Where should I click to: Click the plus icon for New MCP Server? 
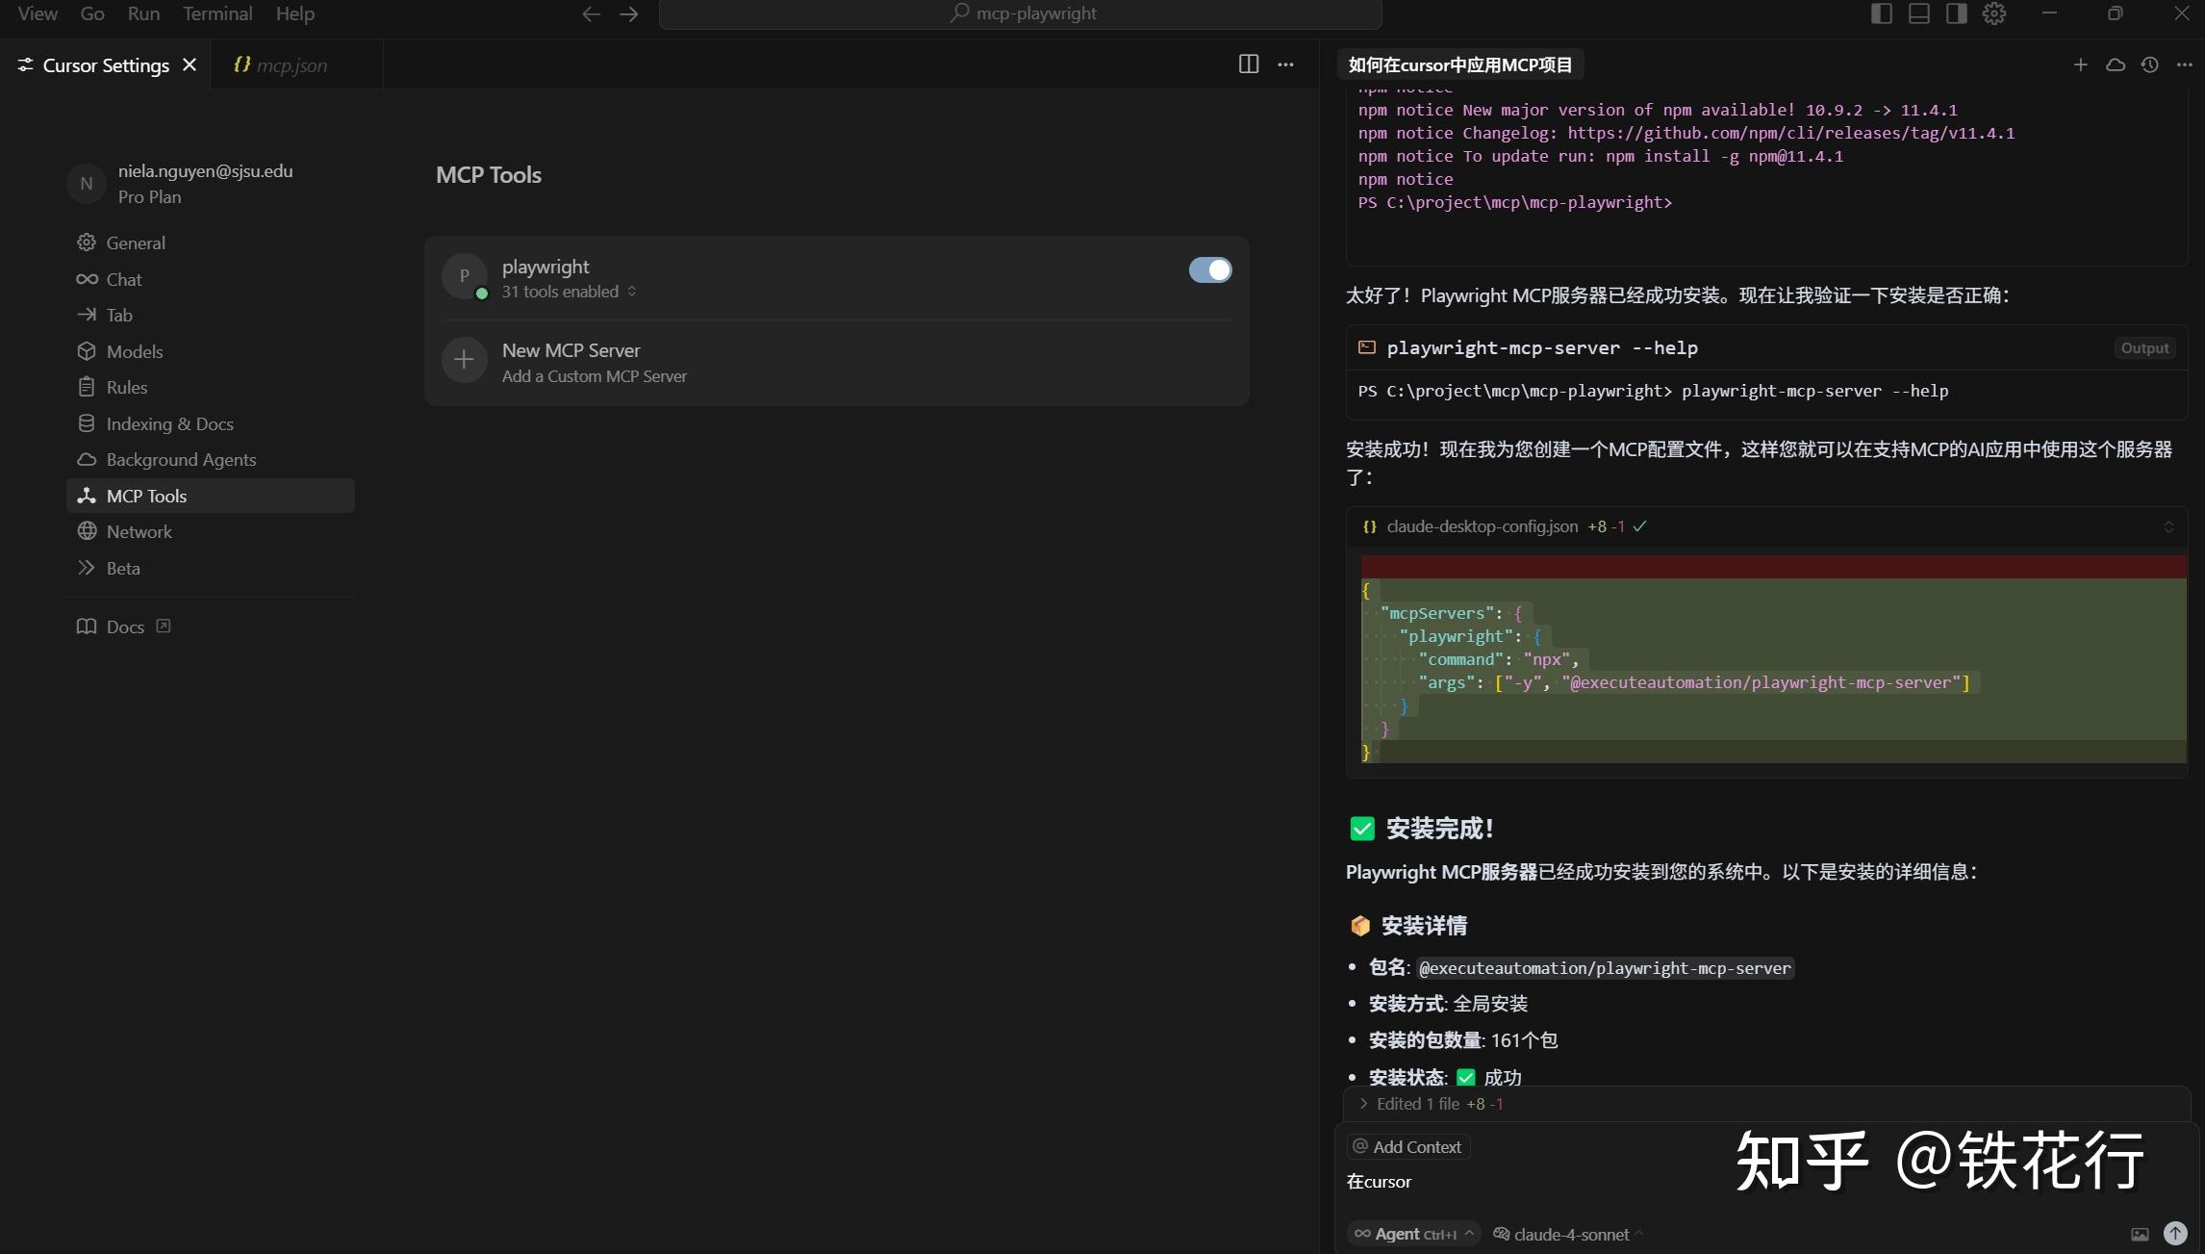(x=464, y=361)
